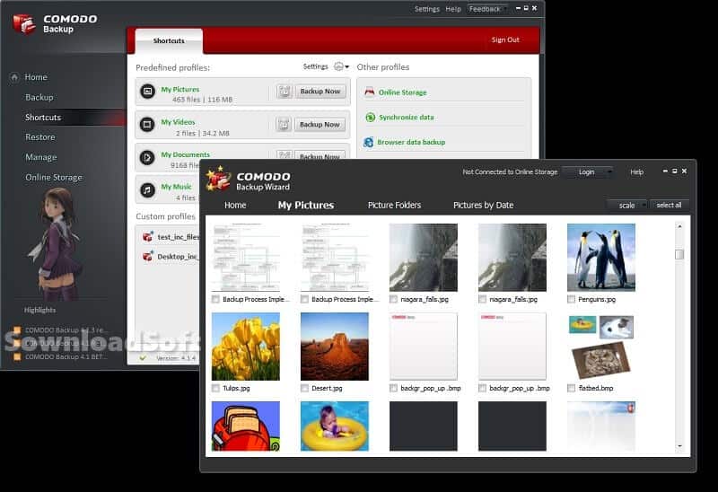Check the Penguins.jpg checkbox

[x=571, y=299]
